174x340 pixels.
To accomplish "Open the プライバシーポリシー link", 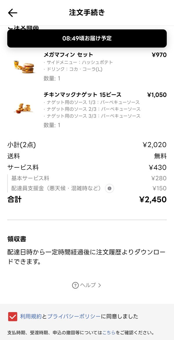I will point(74,316).
